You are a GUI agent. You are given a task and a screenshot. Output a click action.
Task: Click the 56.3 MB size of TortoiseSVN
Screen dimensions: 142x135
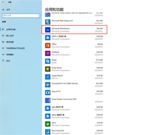(99, 83)
